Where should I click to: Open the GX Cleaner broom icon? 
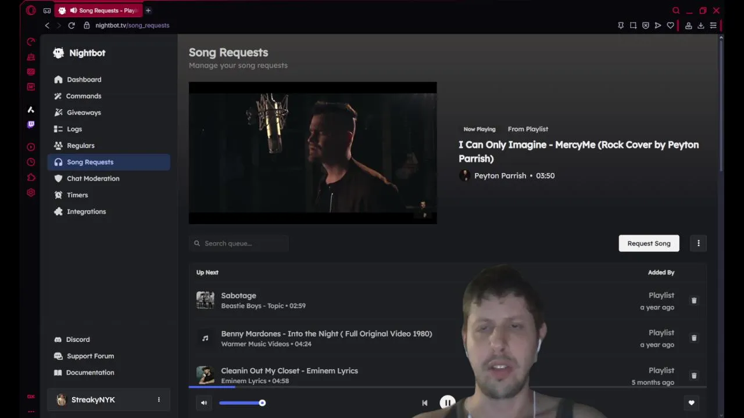[31, 57]
